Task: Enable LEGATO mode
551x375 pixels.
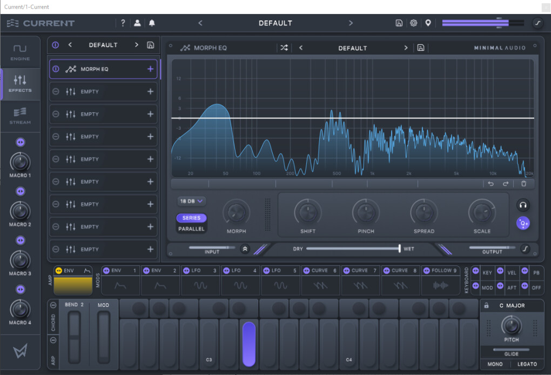Action: (527, 364)
